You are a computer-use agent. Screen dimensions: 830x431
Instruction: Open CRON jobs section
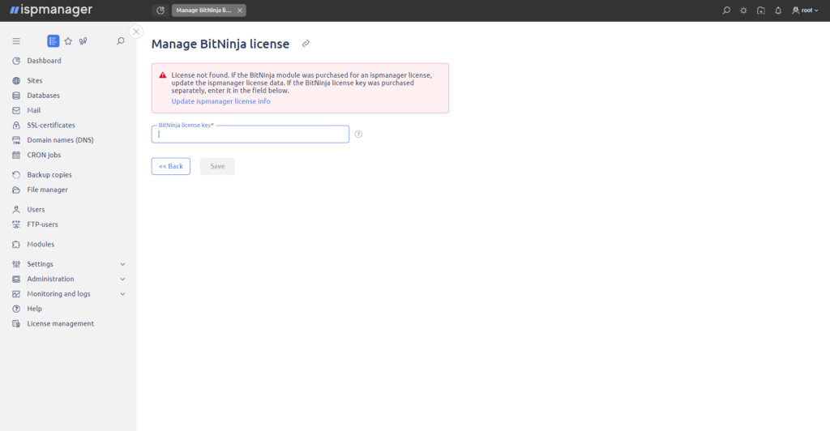(44, 155)
